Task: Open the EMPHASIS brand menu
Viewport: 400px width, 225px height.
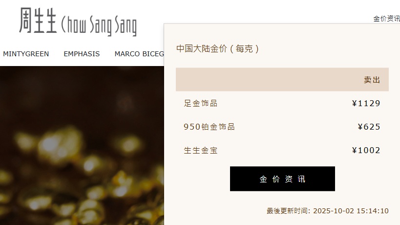Action: [x=82, y=54]
